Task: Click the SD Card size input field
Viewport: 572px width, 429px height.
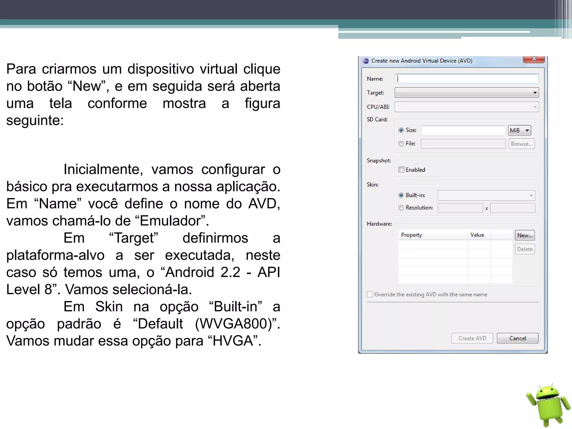Action: [463, 130]
